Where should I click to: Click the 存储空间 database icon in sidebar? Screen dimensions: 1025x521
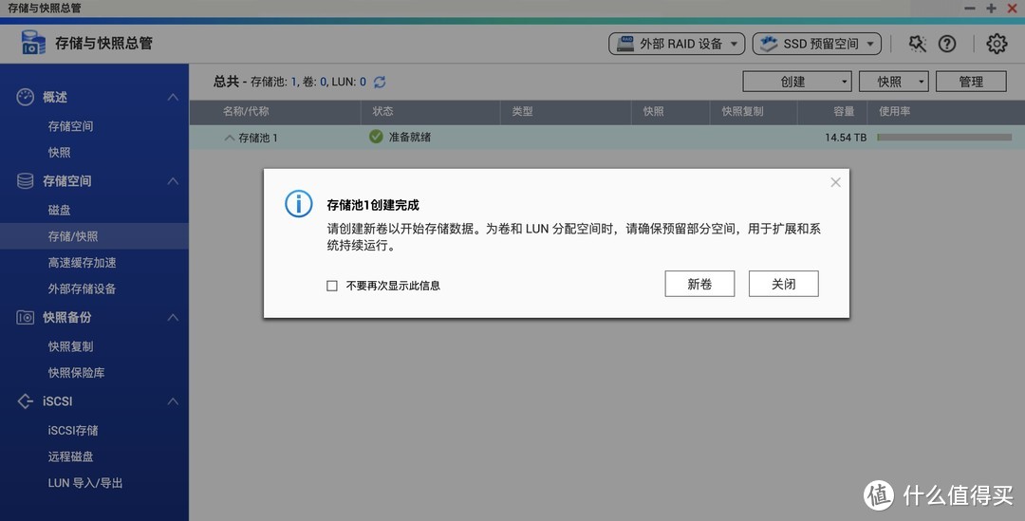[x=25, y=181]
